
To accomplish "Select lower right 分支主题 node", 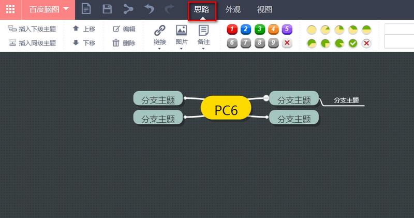I will 294,118.
